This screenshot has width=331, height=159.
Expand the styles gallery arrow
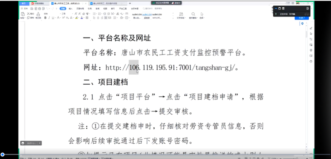click(173, 18)
